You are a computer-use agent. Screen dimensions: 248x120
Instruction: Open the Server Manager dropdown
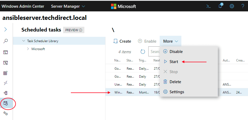pyautogui.click(x=68, y=6)
